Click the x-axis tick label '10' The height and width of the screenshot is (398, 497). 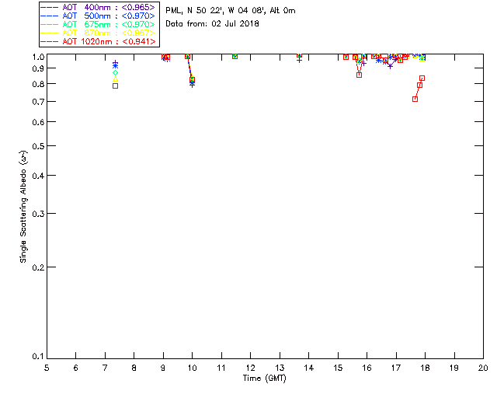coord(192,368)
